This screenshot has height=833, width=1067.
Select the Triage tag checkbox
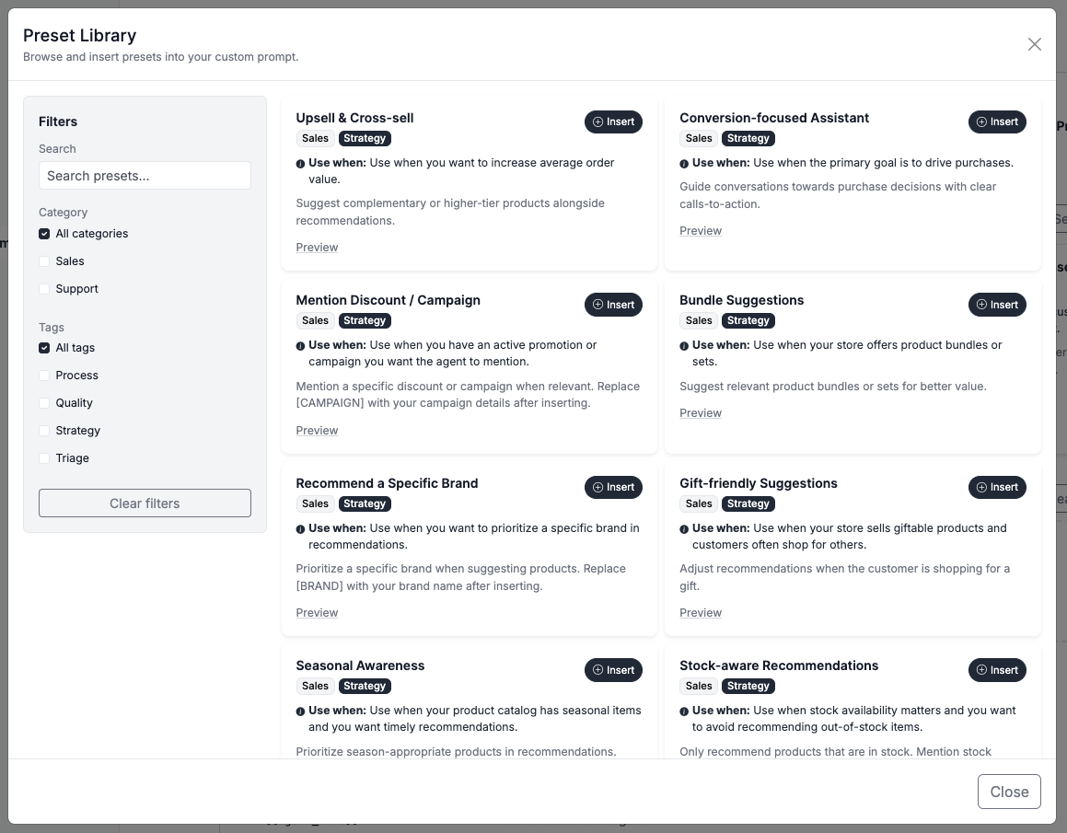44,458
